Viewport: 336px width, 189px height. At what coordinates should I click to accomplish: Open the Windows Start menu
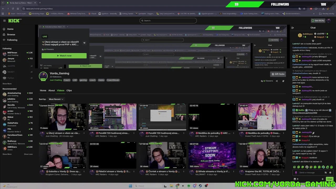(x=130, y=186)
